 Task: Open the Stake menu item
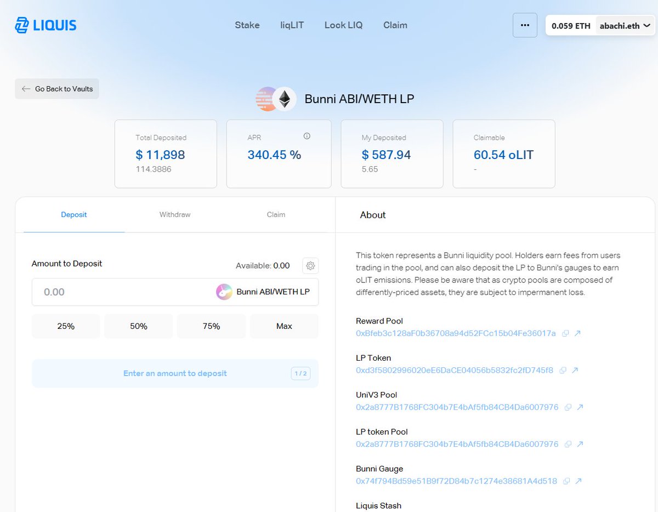[247, 25]
